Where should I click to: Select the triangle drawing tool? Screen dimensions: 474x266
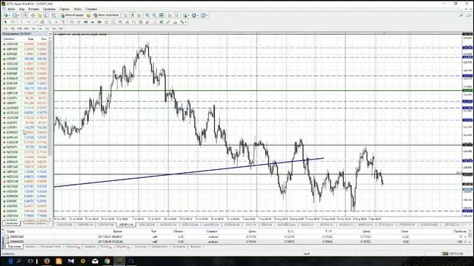tap(93, 22)
